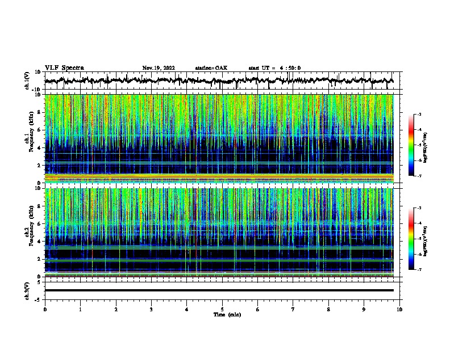The width and height of the screenshot is (450, 347).
Task: Click the "station=GAK" header label
Action: (x=211, y=68)
